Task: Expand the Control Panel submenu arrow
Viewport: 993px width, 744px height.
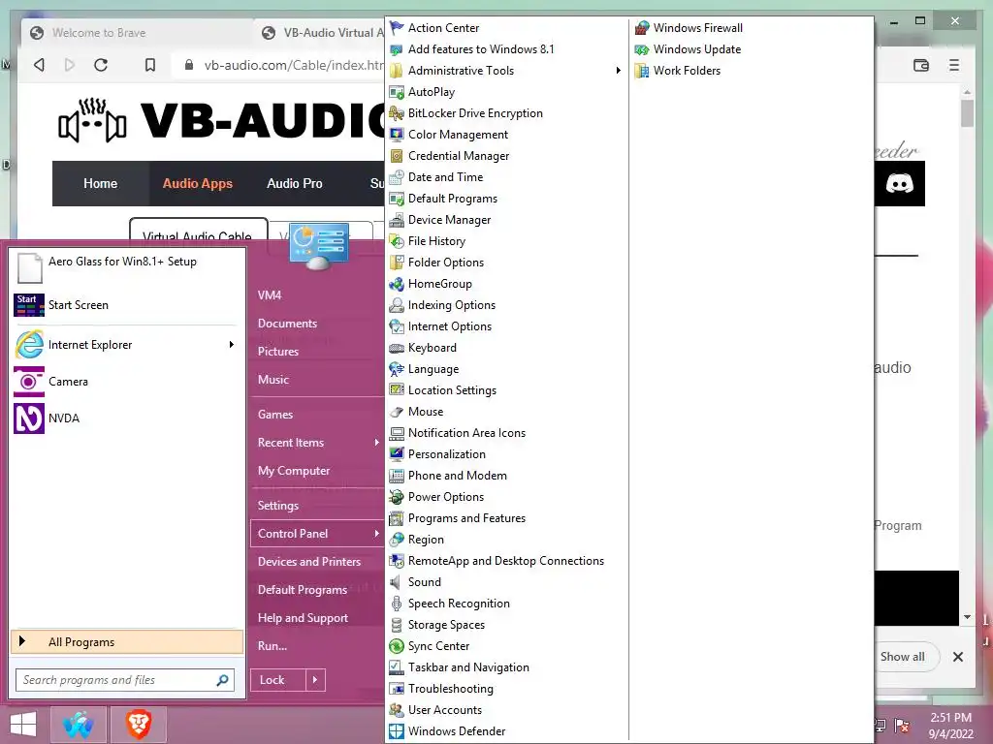Action: coord(377,534)
